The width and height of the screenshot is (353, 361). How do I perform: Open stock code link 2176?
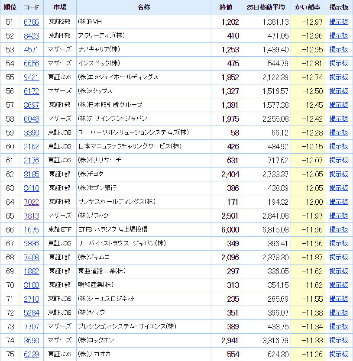coord(32,161)
